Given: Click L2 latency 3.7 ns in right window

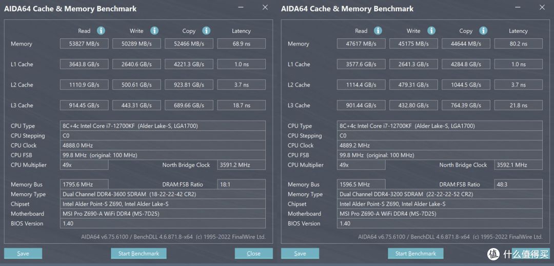Looking at the screenshot, I should click(x=518, y=85).
